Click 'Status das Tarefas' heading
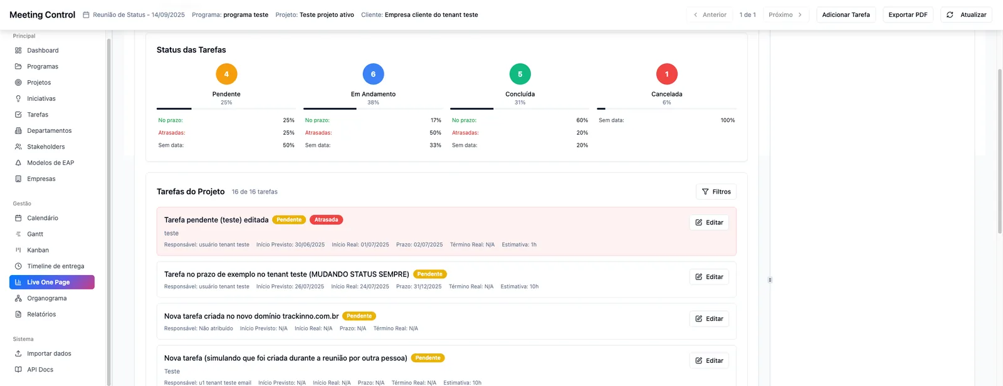 coord(191,50)
